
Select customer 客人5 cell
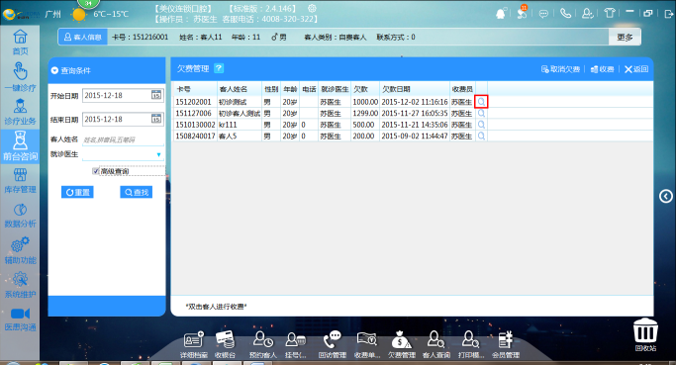[240, 136]
